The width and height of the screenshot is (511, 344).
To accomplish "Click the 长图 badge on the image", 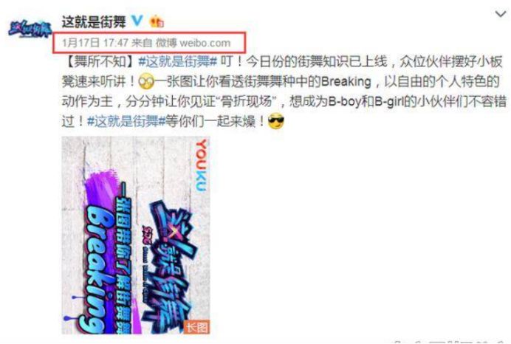I will (196, 327).
